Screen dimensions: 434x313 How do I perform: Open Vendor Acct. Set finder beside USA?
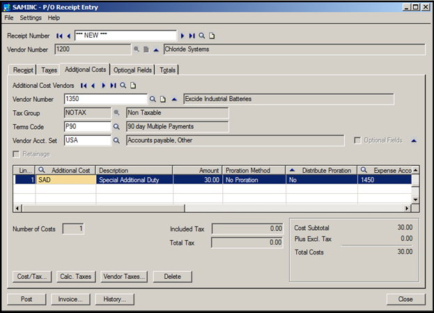point(117,141)
